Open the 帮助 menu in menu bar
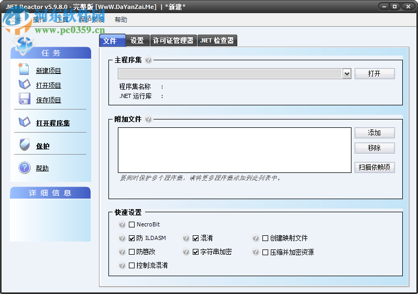Image resolution: width=418 pixels, height=294 pixels. [121, 20]
